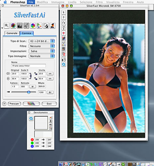Open the Apple menu
Image resolution: width=154 pixels, height=166 pixels.
(x=5, y=2)
